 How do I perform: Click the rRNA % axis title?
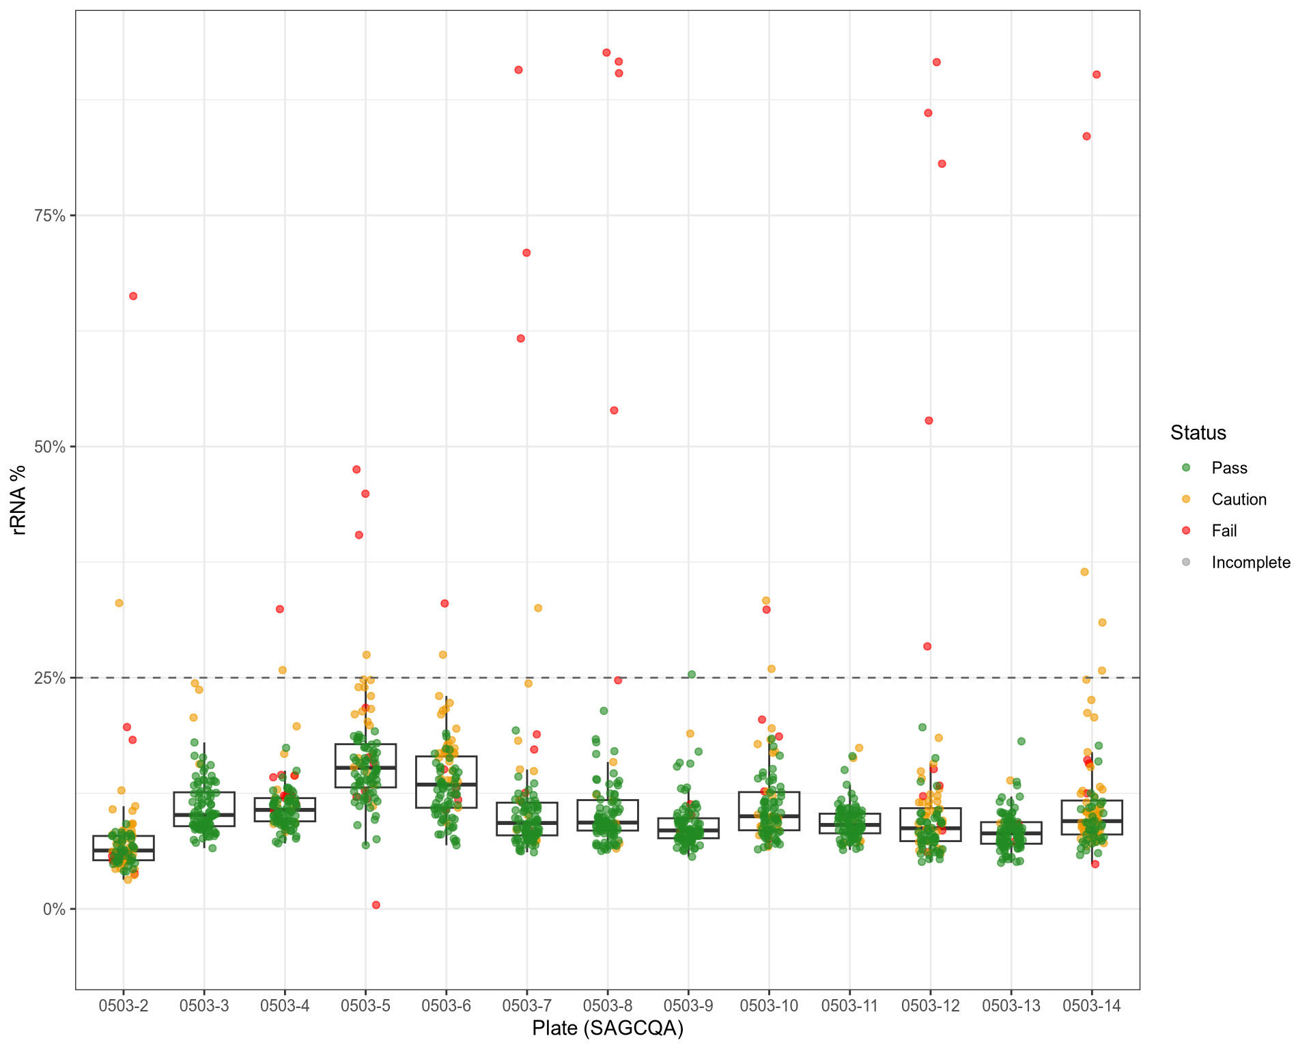point(18,500)
